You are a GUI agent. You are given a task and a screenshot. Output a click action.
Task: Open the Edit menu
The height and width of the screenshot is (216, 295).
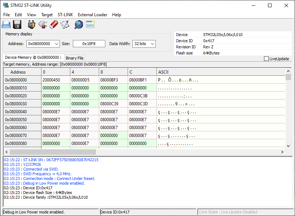pyautogui.click(x=18, y=15)
